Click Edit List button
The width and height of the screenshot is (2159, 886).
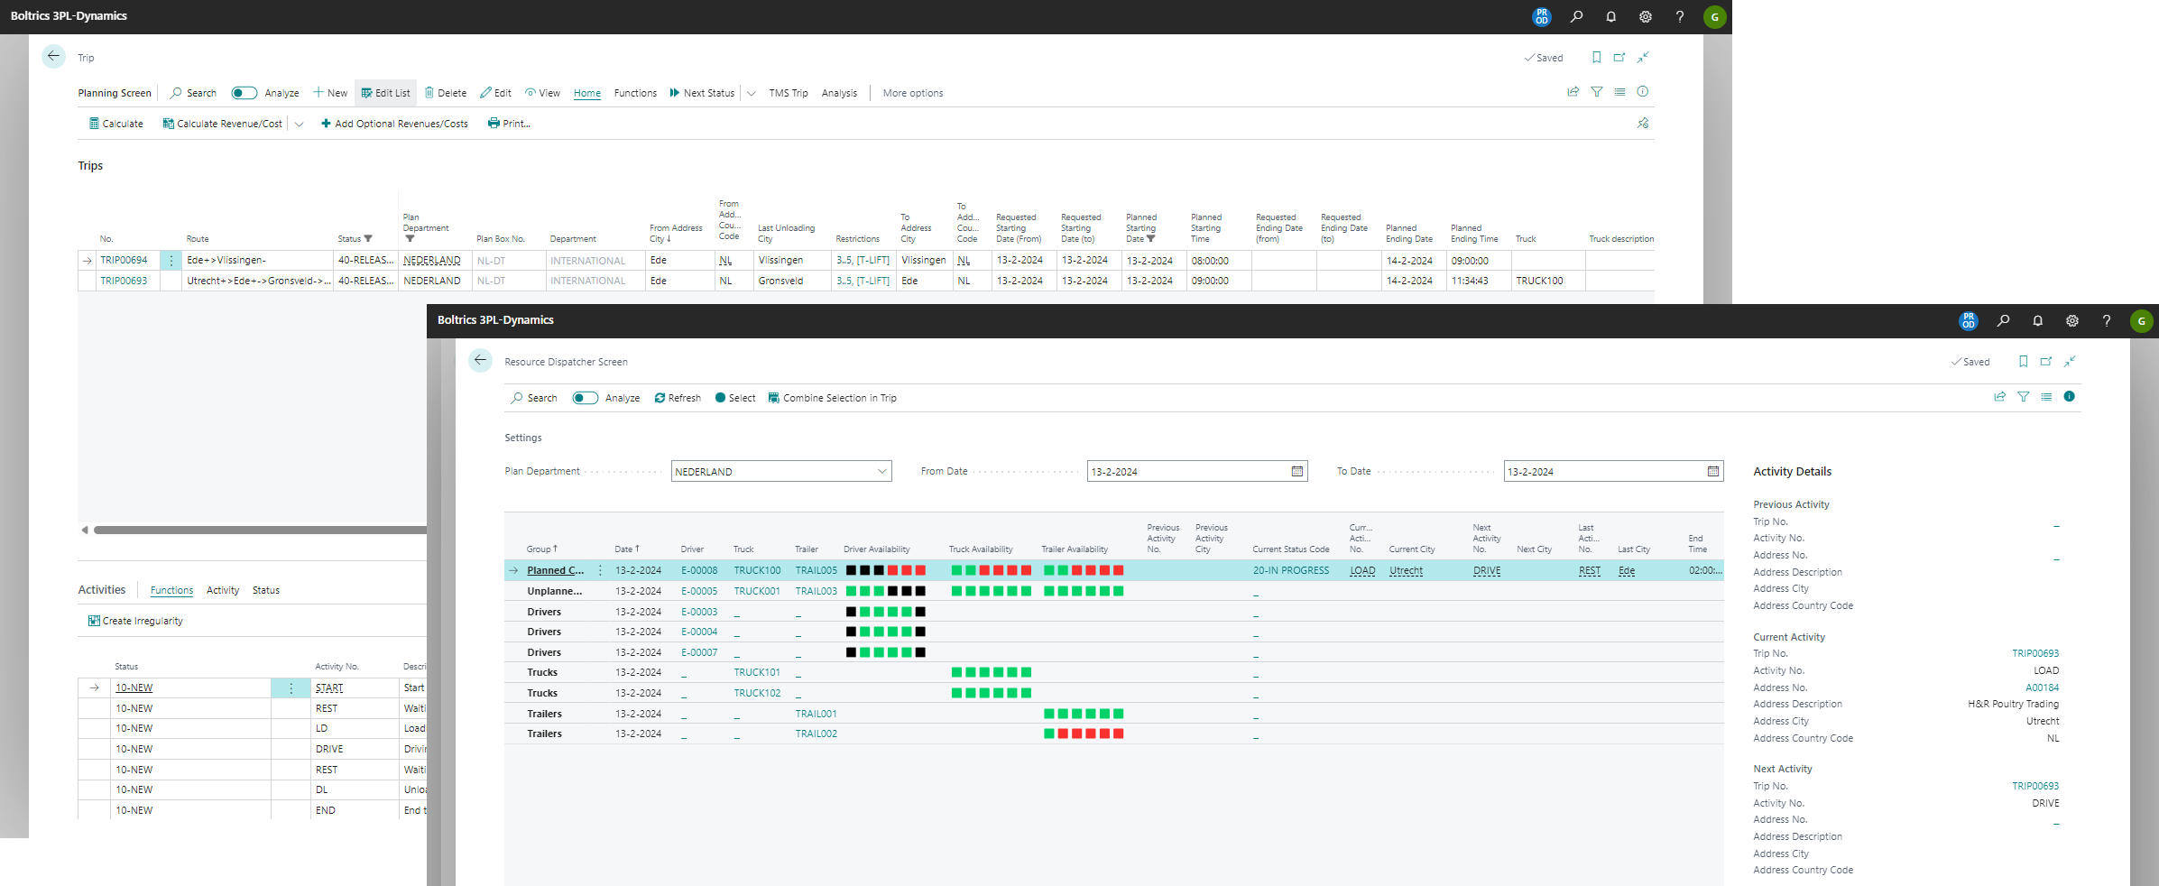(x=385, y=93)
